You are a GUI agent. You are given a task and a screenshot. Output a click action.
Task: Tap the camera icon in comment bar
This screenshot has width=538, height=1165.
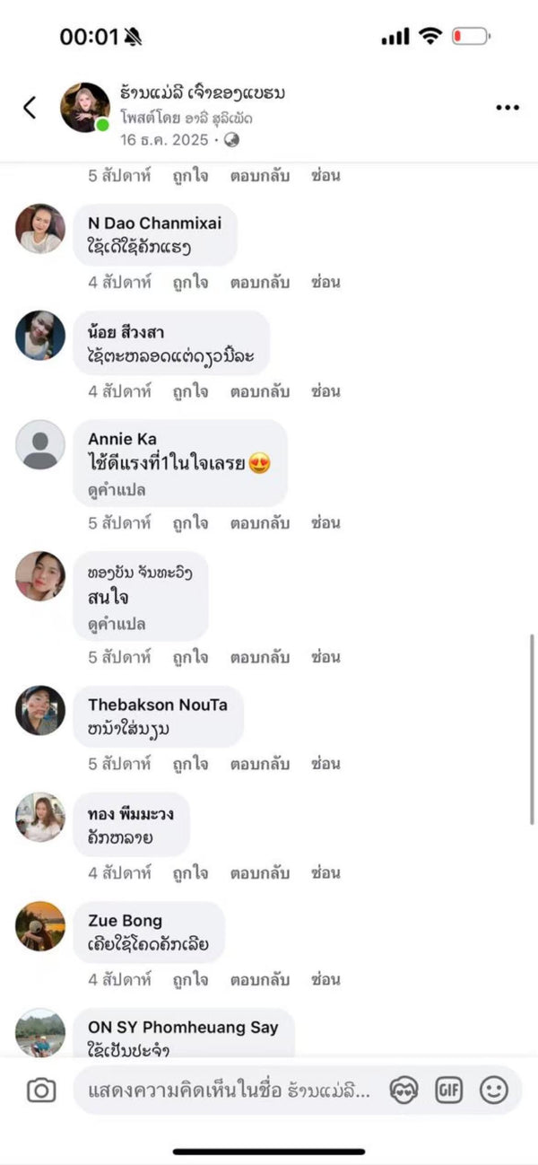pos(41,1091)
